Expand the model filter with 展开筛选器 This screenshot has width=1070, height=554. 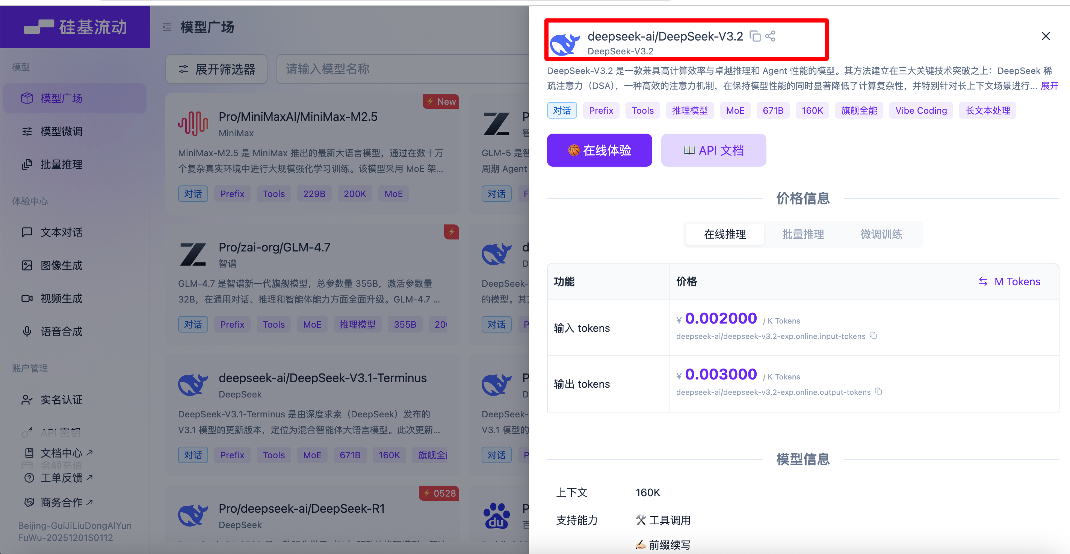click(x=216, y=69)
